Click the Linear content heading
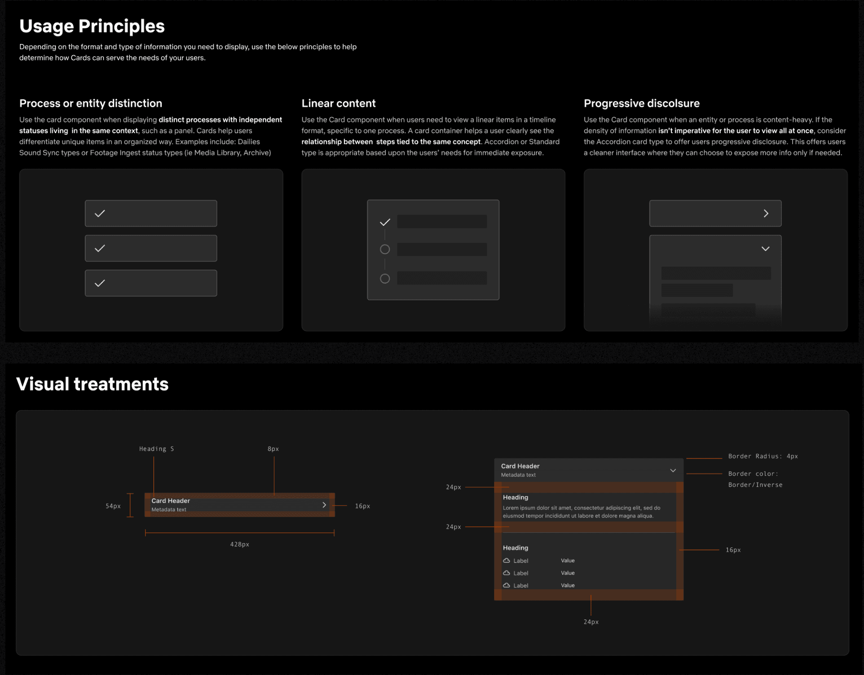864x675 pixels. (339, 104)
